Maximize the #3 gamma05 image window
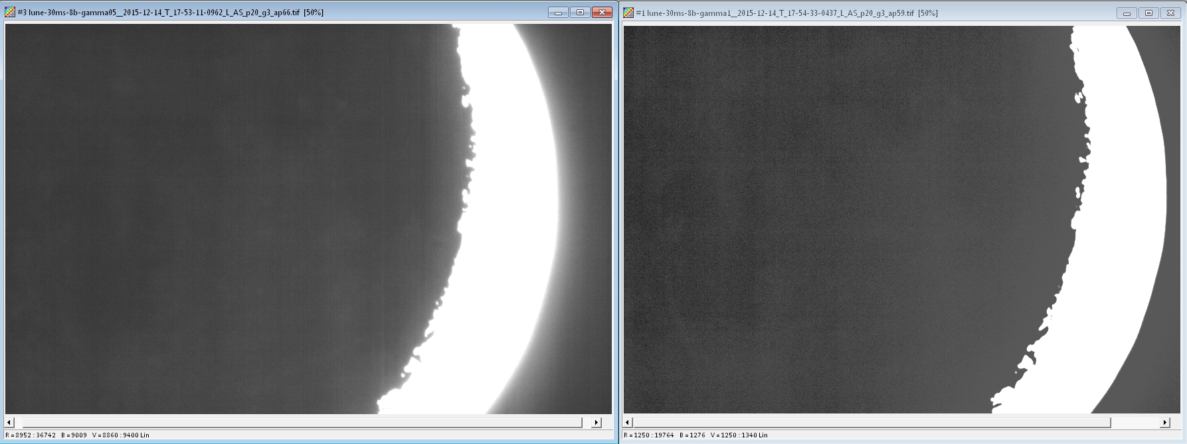Viewport: 1187px width, 444px height. click(x=580, y=13)
